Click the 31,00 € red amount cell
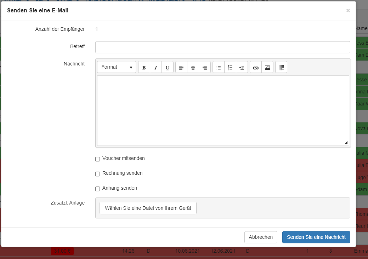Viewport: 368px width, 259px height. [62, 251]
